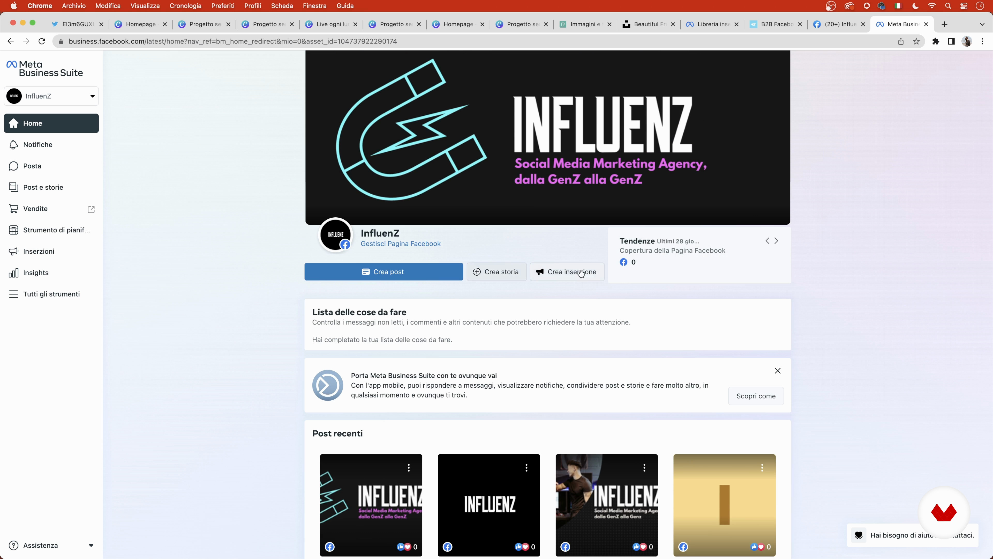The image size is (993, 559).
Task: Open the first INFLUENZ recent post thumbnail
Action: pyautogui.click(x=371, y=505)
